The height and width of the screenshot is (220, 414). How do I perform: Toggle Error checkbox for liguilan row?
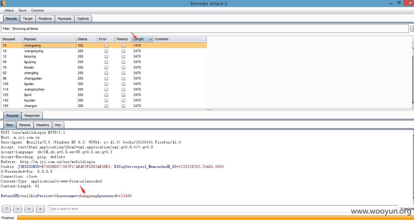pyautogui.click(x=106, y=84)
